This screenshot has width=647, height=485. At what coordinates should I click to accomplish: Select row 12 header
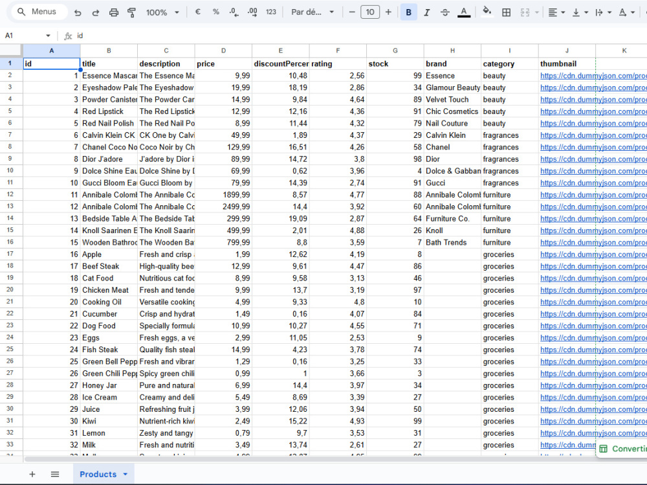click(x=11, y=194)
